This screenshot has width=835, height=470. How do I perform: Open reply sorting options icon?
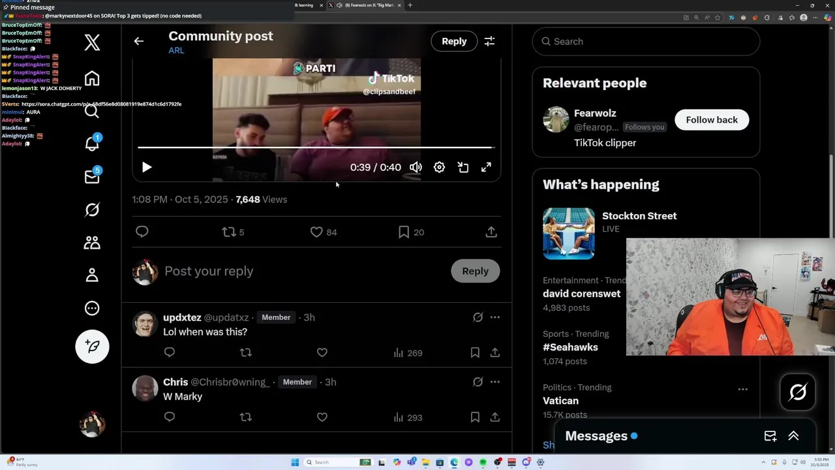[x=489, y=41]
